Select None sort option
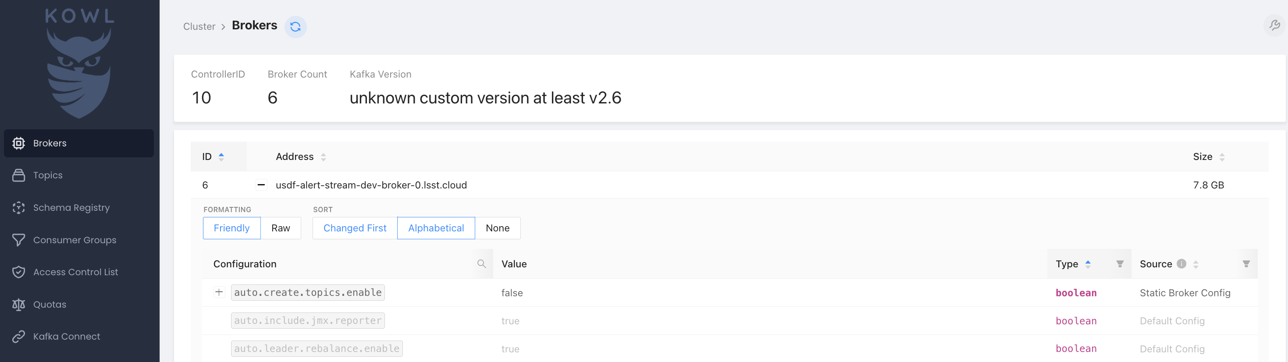Screen dimensions: 1288x362 498,228
